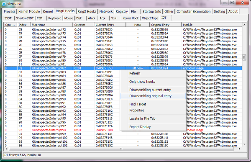Switch to the SSDT sub-tab
This screenshot has width=251, height=162.
click(x=8, y=18)
